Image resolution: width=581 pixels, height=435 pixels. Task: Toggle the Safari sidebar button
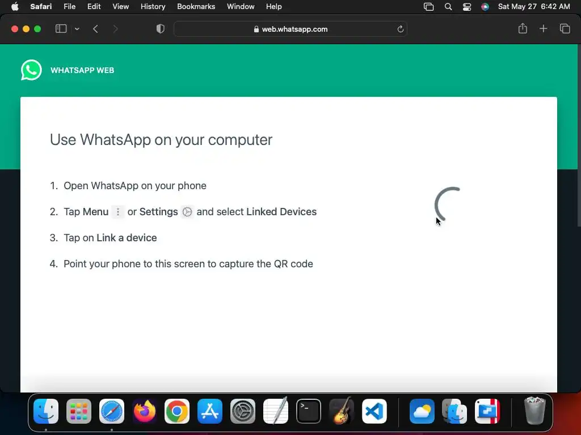[61, 29]
